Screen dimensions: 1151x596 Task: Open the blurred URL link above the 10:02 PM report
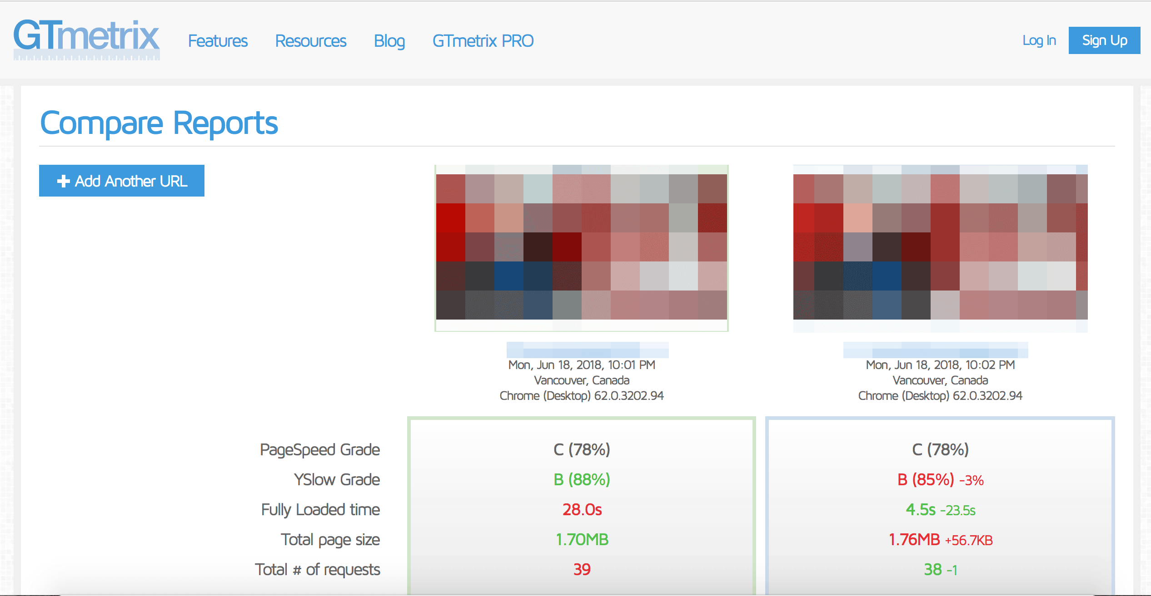(x=936, y=350)
